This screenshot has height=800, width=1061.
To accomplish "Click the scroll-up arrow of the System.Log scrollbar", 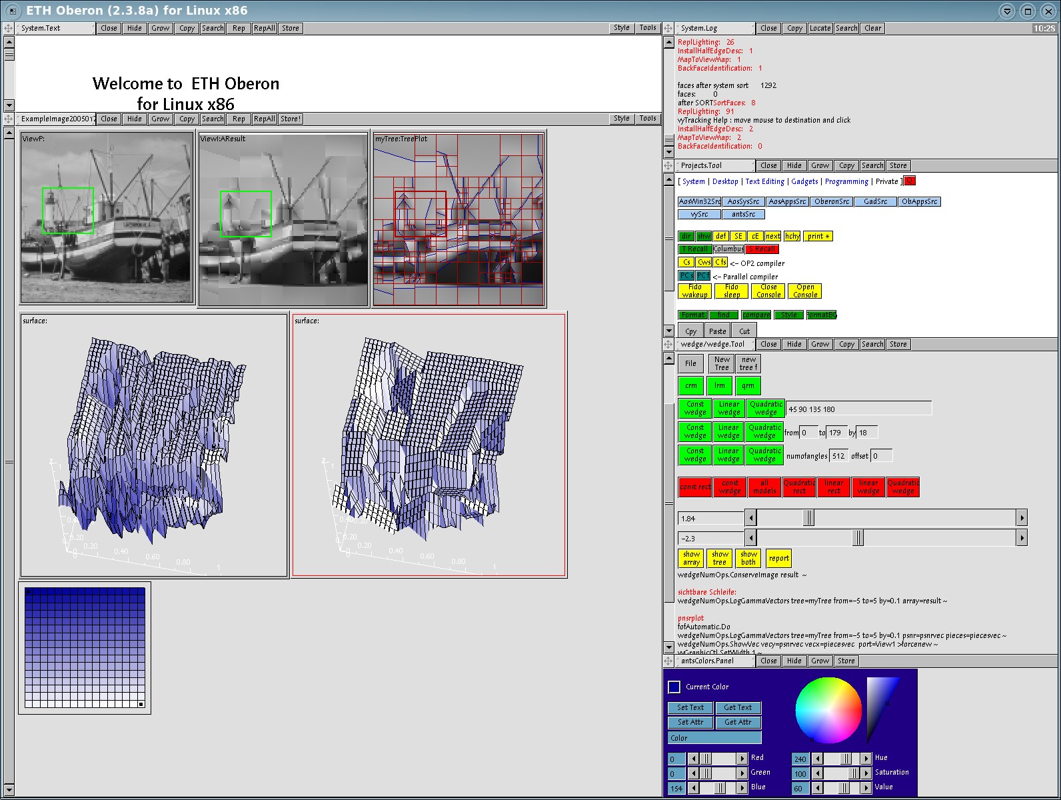I will pyautogui.click(x=669, y=42).
